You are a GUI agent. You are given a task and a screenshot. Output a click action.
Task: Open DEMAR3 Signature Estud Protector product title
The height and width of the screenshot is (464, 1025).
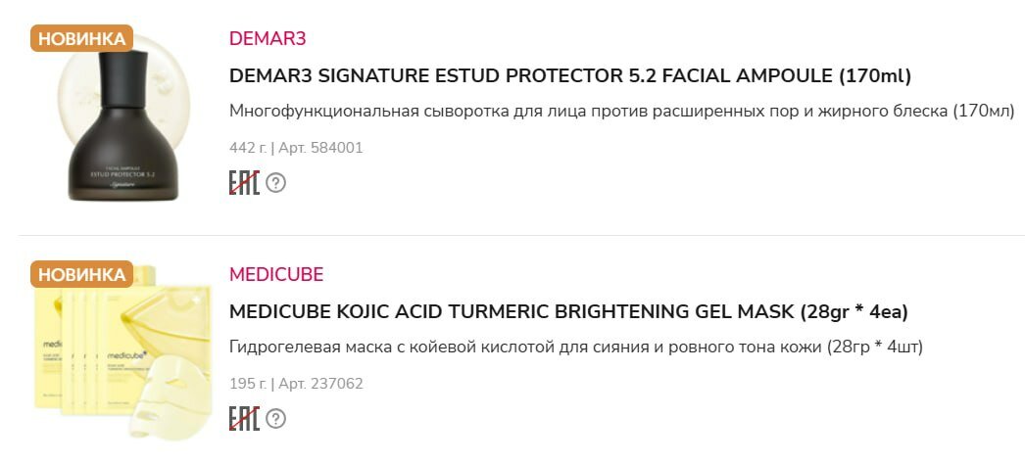[570, 75]
